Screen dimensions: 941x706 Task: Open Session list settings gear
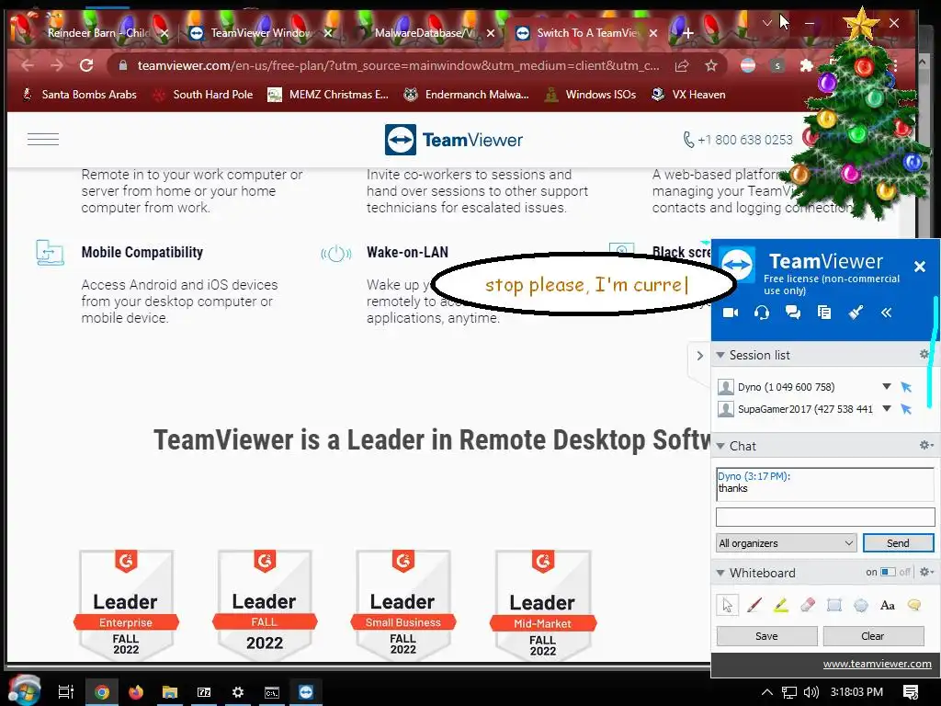point(924,354)
